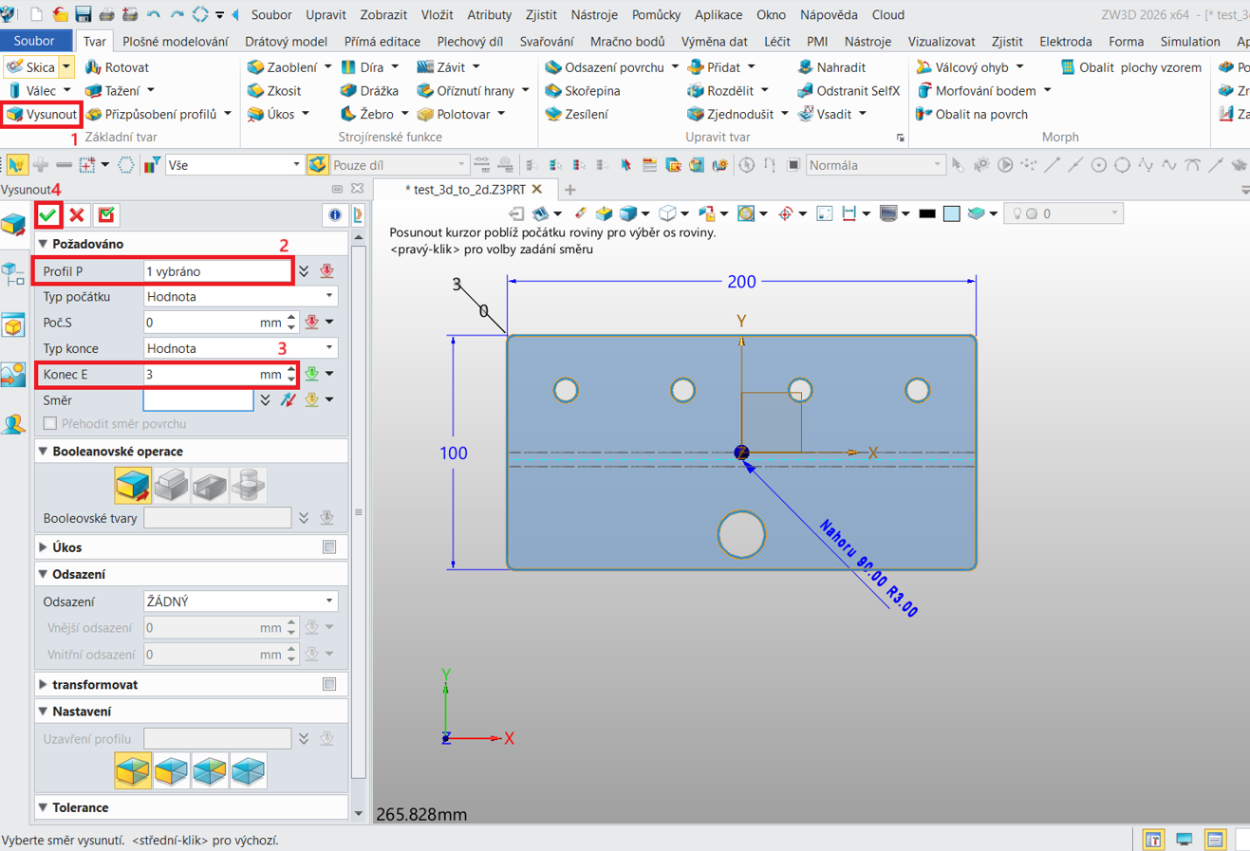The image size is (1250, 851).
Task: Select the second boolean operation, Add
Action: click(x=171, y=485)
